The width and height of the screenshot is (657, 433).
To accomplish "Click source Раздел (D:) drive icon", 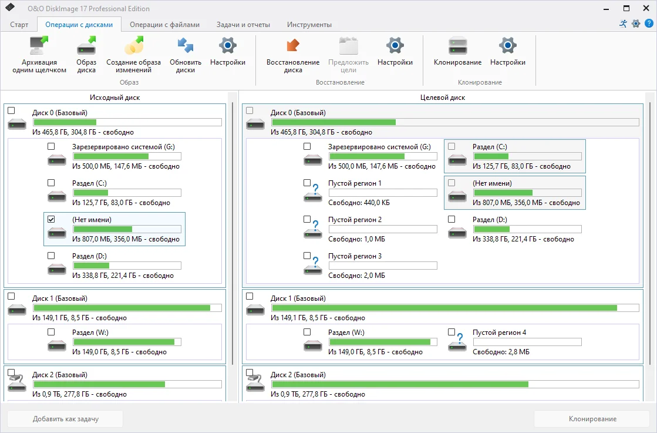I will (x=57, y=270).
